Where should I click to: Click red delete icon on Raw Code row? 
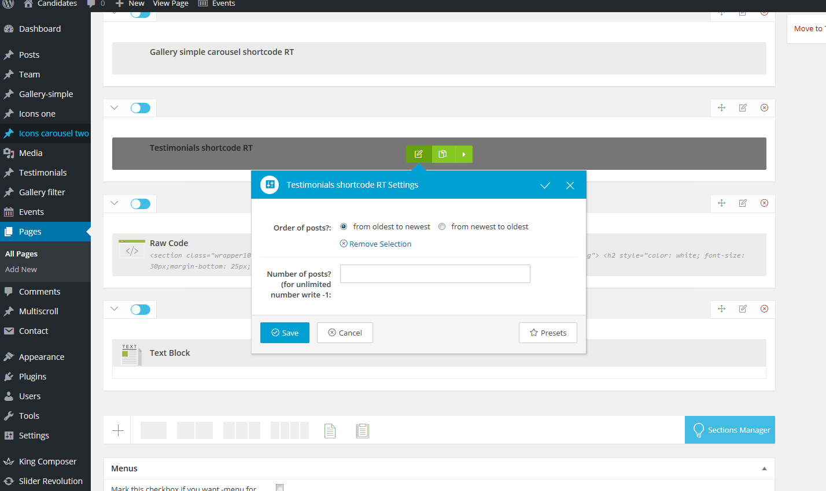(x=764, y=203)
